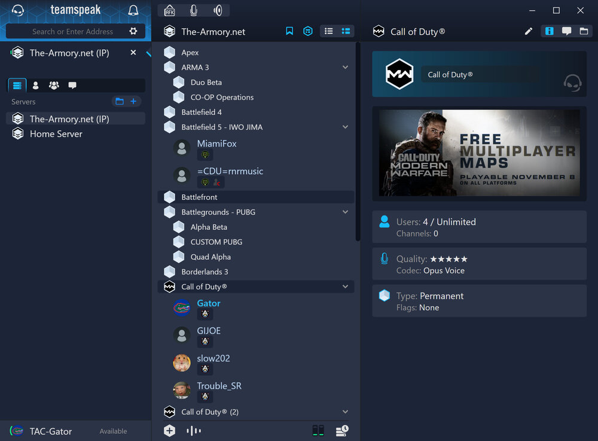Open the channel chat panel icon

point(566,31)
